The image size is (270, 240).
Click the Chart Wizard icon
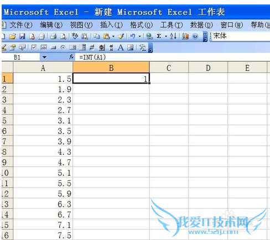click(x=185, y=36)
